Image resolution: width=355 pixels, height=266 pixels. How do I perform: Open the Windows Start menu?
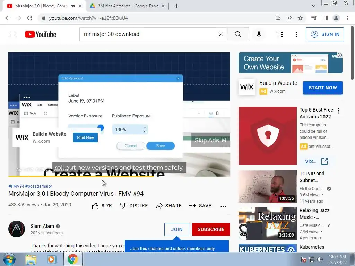click(x=9, y=259)
